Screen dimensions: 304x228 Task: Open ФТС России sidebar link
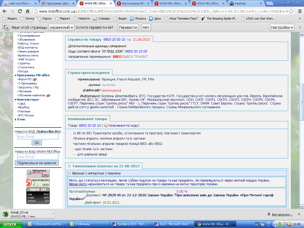tap(26, 115)
